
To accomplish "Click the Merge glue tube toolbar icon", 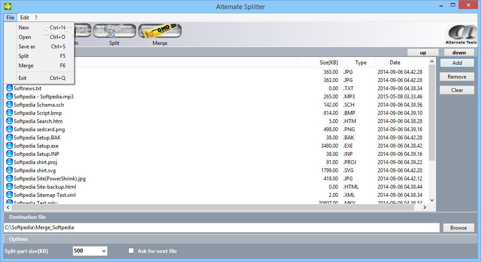I will pyautogui.click(x=160, y=31).
